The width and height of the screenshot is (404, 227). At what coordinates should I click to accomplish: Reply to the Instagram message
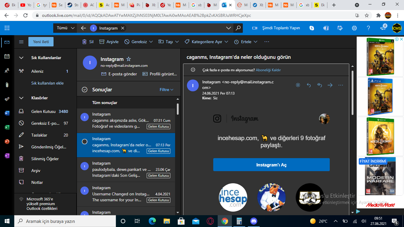[x=309, y=85]
